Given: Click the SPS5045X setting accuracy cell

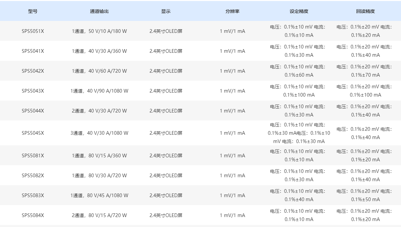Looking at the screenshot, I should (x=299, y=133).
